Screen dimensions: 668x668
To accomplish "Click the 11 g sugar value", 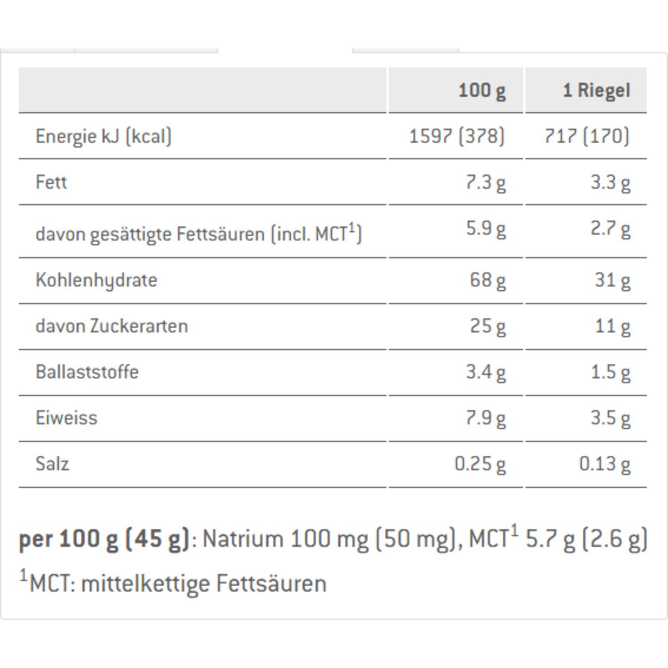I will [612, 326].
